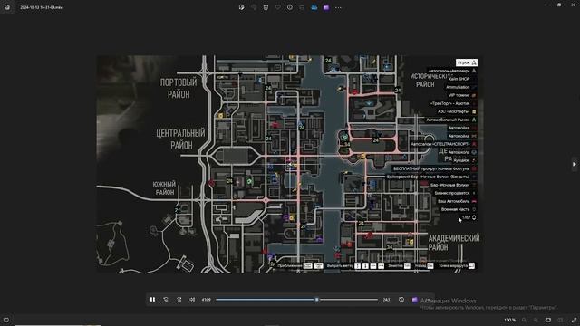The image size is (580, 326).
Task: Click the Rotate icon in top toolbar
Action: [254, 7]
